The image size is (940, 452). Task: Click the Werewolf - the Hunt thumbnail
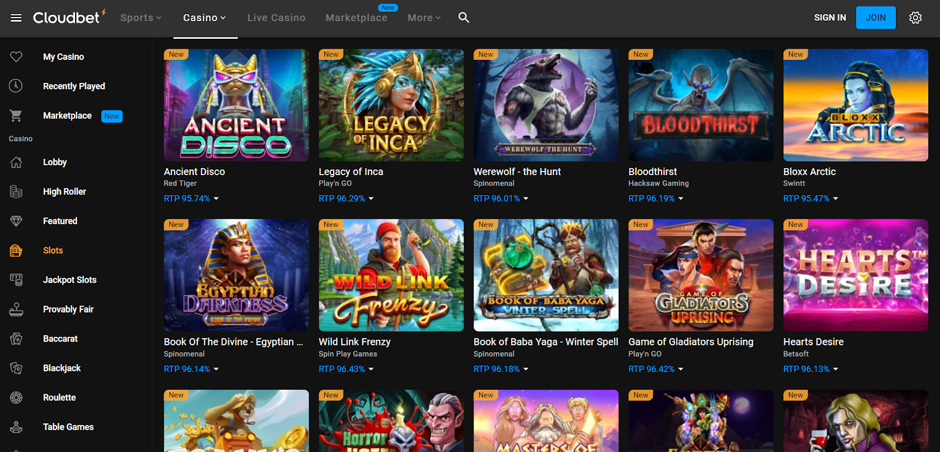coord(546,105)
